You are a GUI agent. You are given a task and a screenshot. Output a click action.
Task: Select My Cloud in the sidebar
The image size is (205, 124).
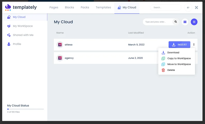25,17
